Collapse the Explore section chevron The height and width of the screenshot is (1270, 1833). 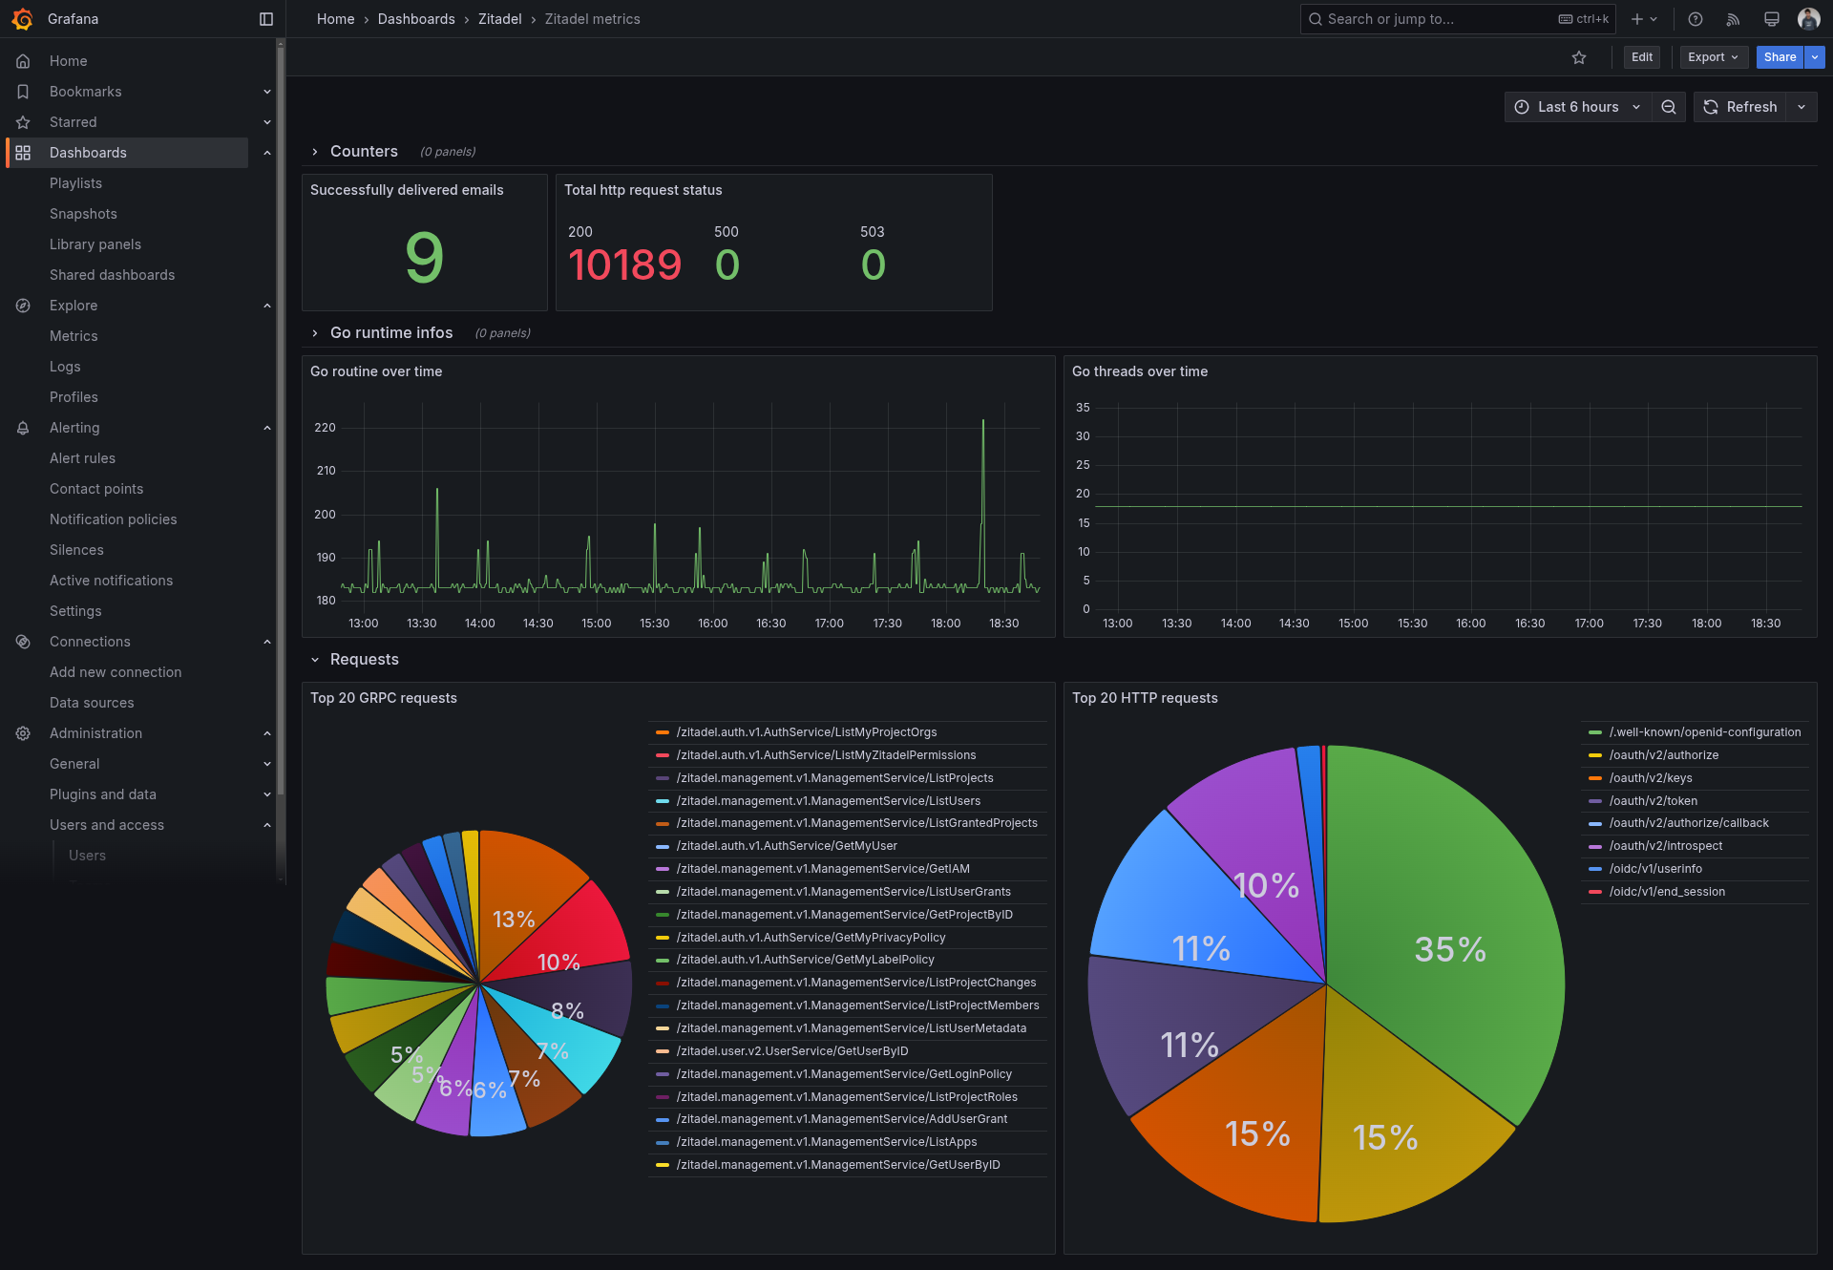coord(267,306)
